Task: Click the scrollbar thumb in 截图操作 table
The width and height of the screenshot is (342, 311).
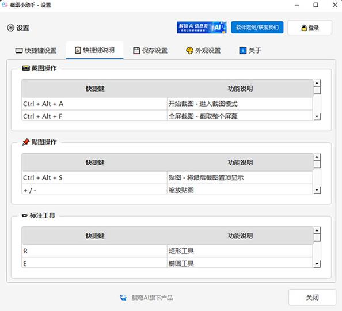Action: click(x=317, y=90)
